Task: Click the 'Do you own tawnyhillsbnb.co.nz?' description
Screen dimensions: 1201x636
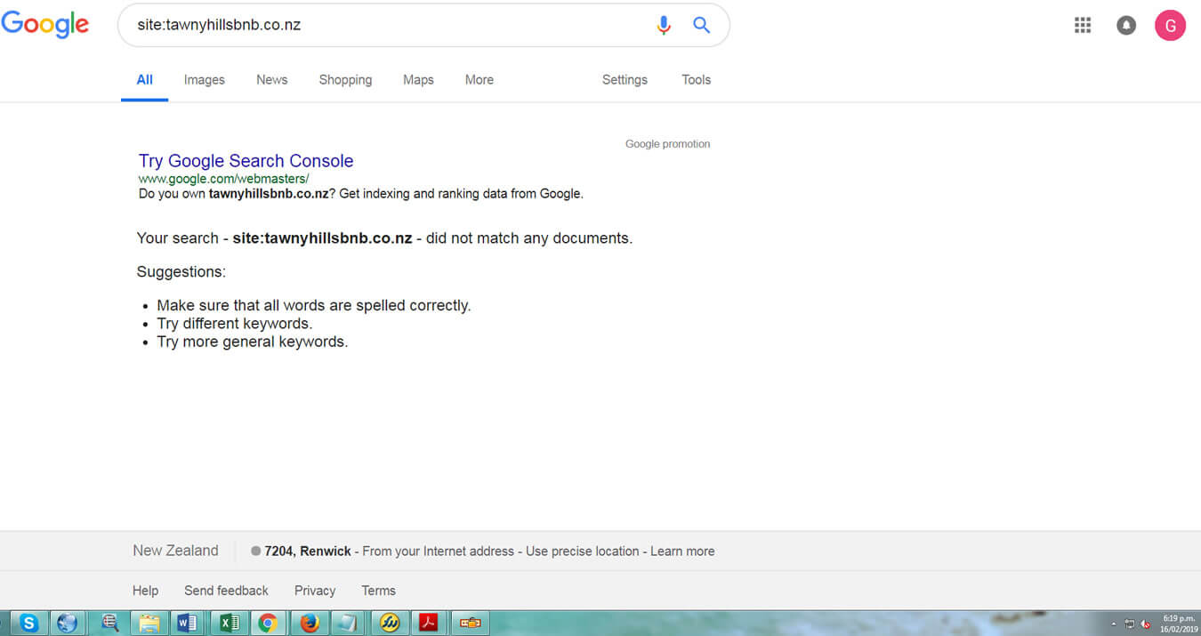Action: (361, 194)
